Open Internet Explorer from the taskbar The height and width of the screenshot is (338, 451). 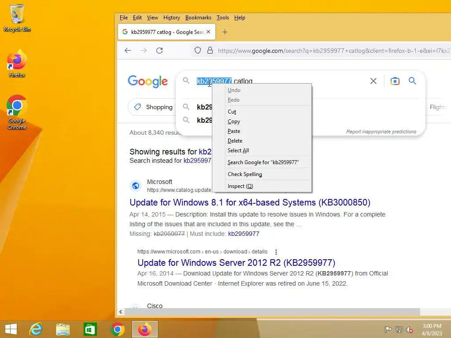pos(36,329)
